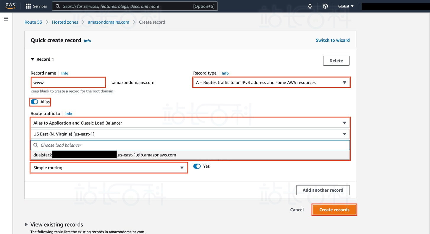Screen dimensions: 430x234
Task: Open Info link next to Quick create record
Action: (87, 41)
